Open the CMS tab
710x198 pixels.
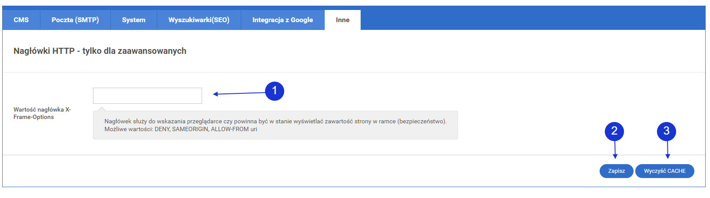[x=21, y=20]
